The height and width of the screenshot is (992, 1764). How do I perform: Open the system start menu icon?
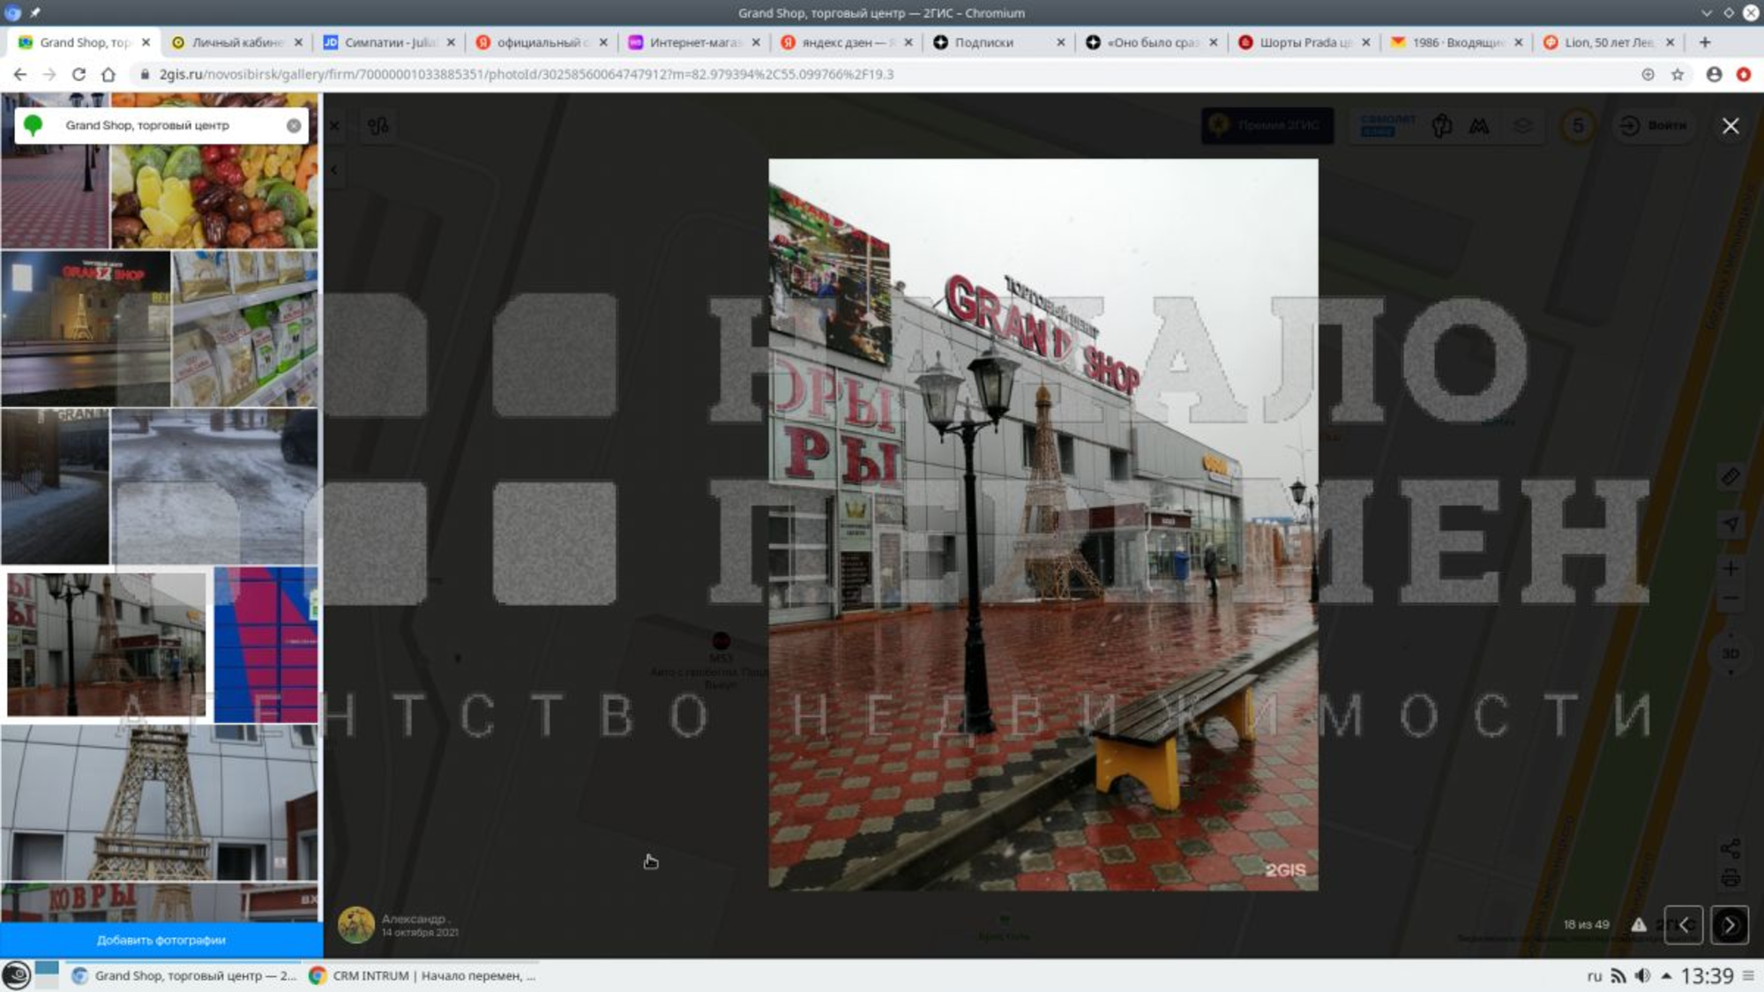coord(16,975)
